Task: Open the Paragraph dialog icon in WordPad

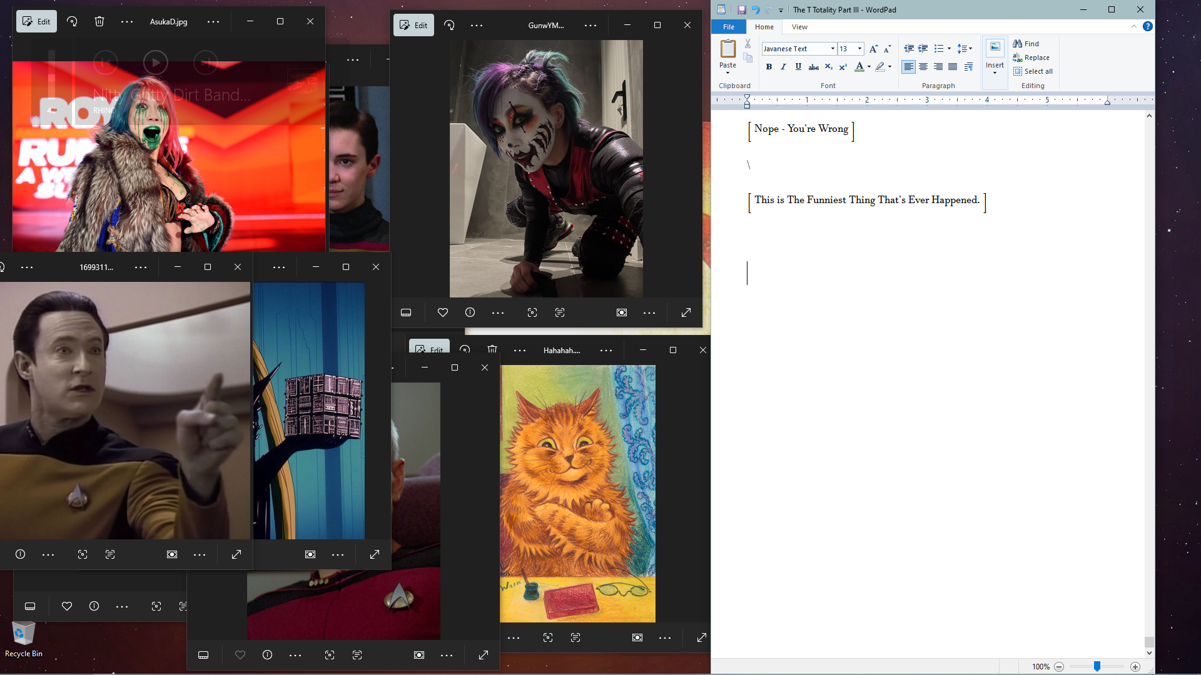Action: click(968, 67)
